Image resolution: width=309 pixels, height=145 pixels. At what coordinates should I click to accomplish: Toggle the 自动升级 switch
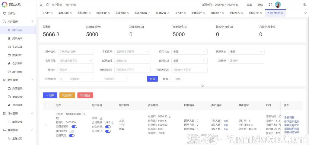pos(108,127)
